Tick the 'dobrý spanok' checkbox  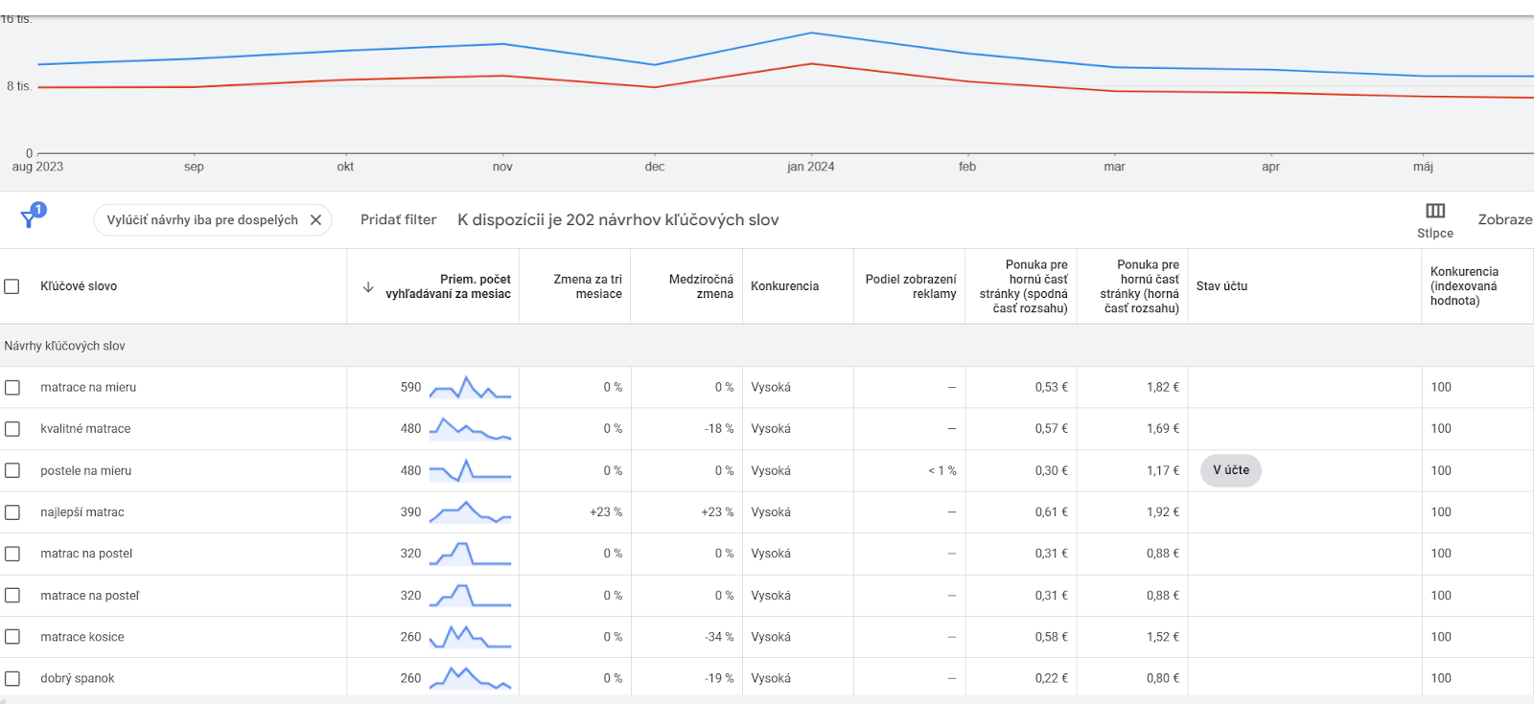point(12,679)
